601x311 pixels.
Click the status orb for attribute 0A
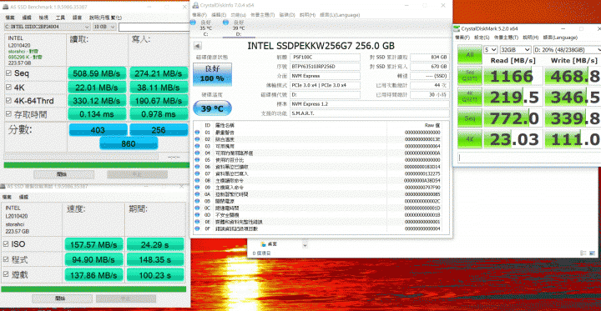pos(197,194)
